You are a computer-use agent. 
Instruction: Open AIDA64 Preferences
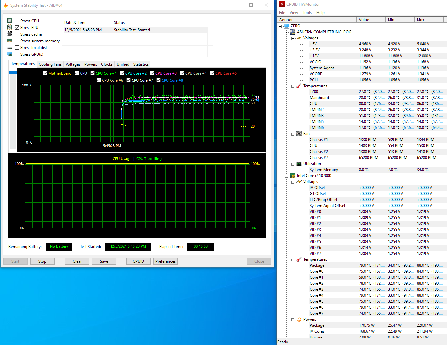pyautogui.click(x=165, y=261)
